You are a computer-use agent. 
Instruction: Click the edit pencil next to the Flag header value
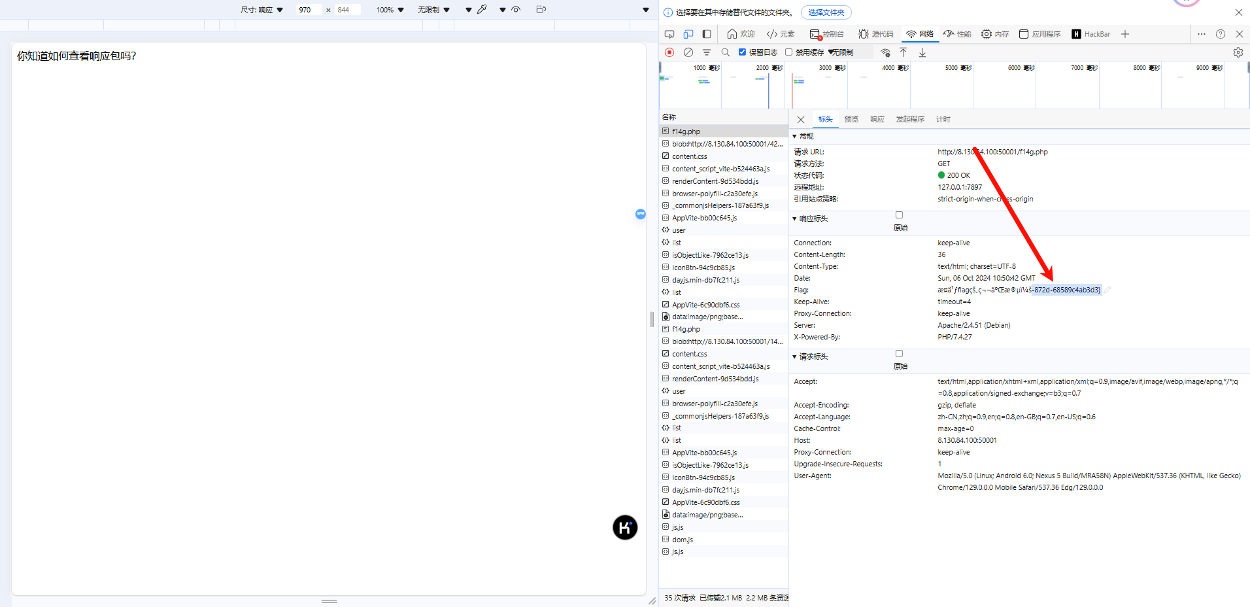pos(1107,290)
